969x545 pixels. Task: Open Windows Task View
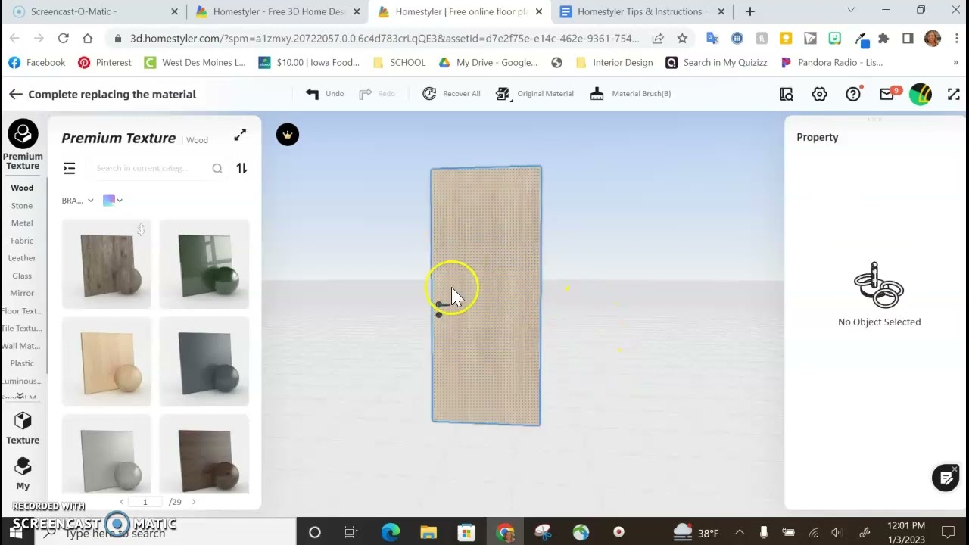351,532
